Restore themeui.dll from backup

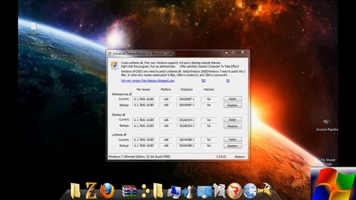coord(233,126)
